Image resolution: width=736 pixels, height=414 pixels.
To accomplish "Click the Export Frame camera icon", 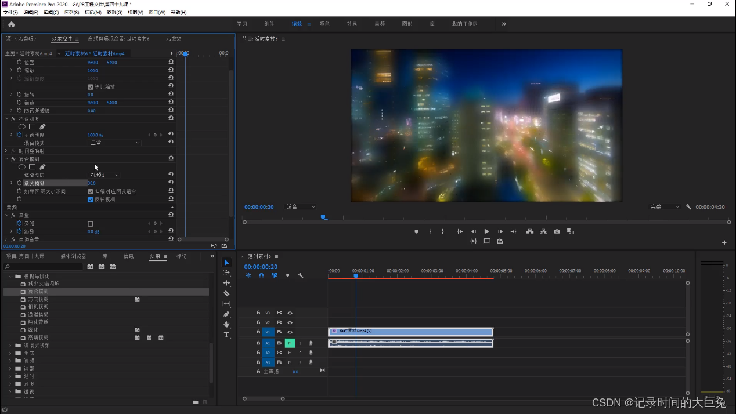I will [x=557, y=231].
